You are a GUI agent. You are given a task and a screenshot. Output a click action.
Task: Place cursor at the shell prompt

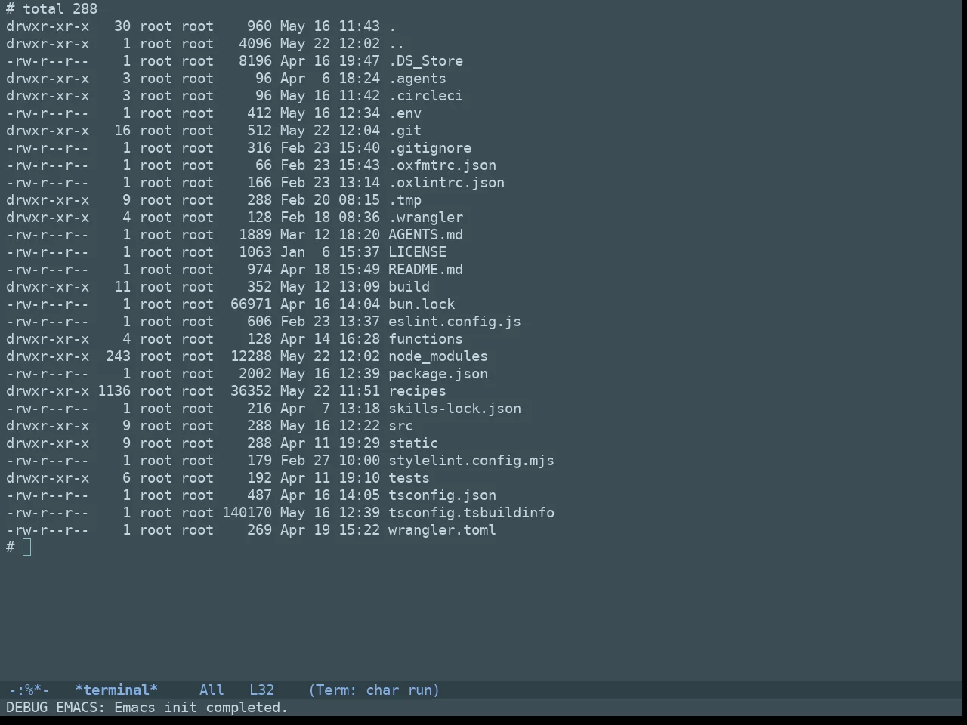coord(27,548)
